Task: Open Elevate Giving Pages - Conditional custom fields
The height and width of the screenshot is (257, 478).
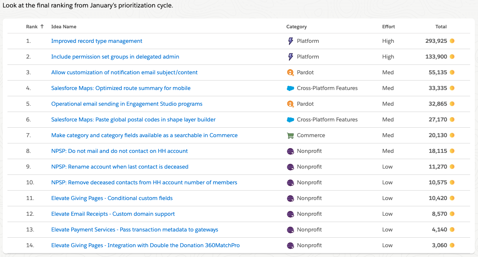Action: tap(112, 198)
